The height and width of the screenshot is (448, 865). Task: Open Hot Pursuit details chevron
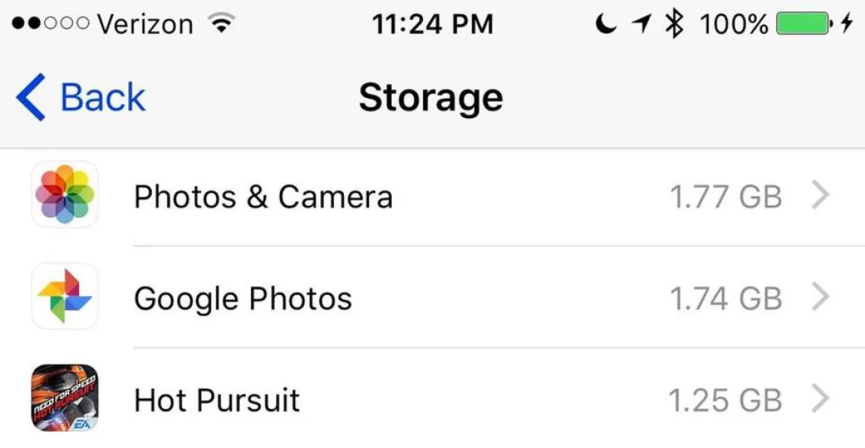[x=820, y=399]
